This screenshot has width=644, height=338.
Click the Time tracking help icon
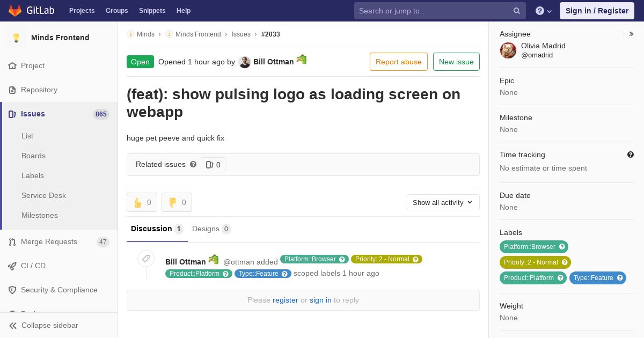pos(631,155)
